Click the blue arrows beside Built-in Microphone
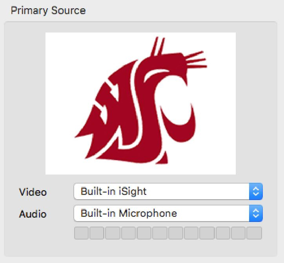The image size is (284, 263). pyautogui.click(x=256, y=213)
